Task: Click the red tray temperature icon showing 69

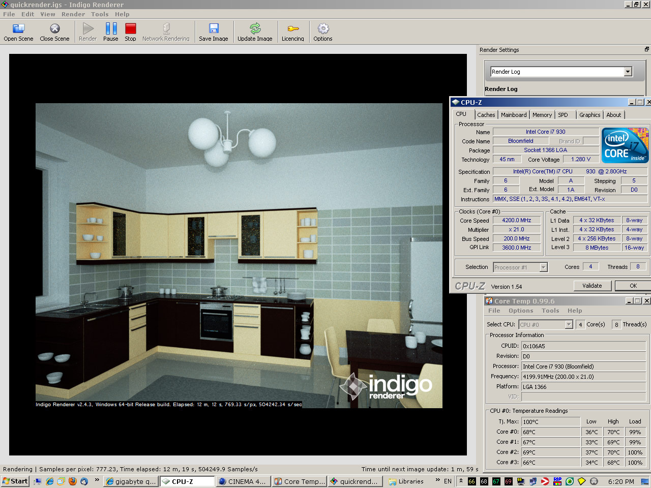Action: pyautogui.click(x=508, y=481)
